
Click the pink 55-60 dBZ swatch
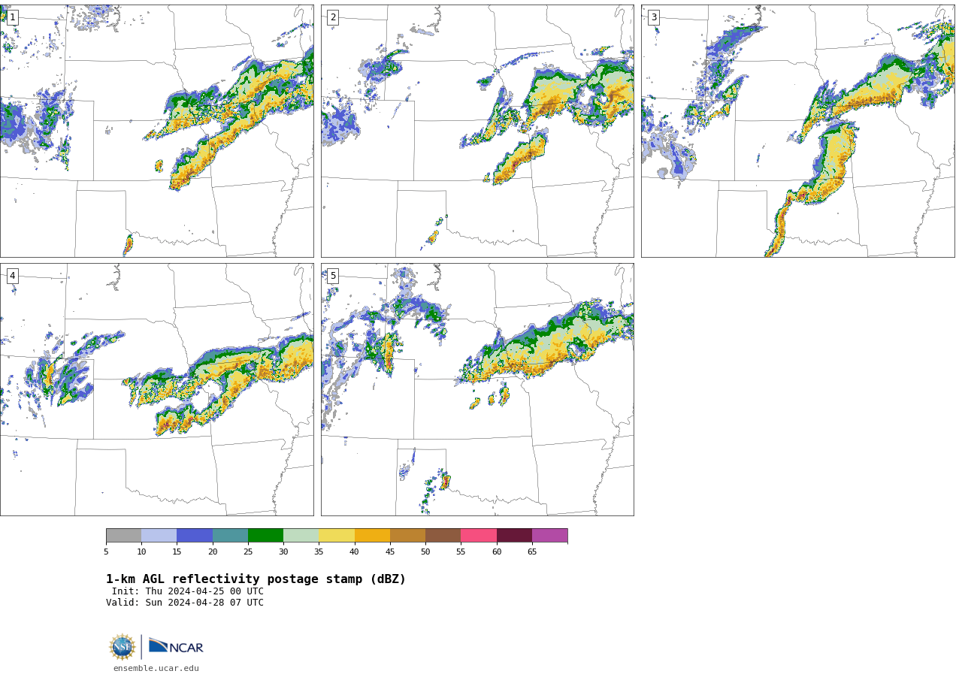(x=479, y=536)
